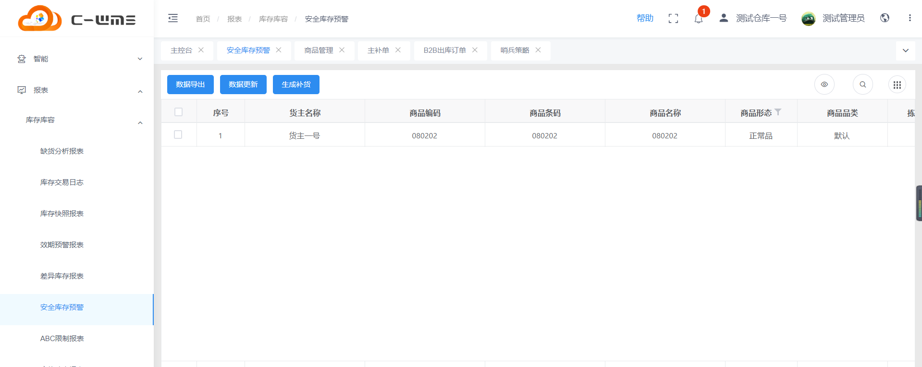The width and height of the screenshot is (922, 367).
Task: Click the 080202 cell under 商品编码
Action: click(424, 135)
